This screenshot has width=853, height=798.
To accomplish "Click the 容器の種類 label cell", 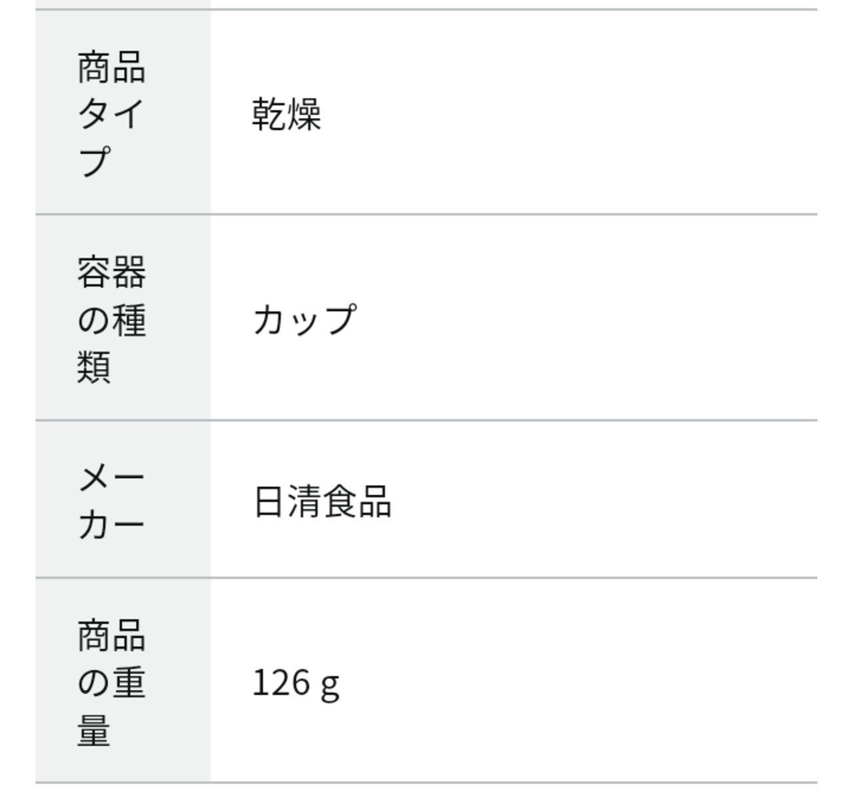I will (123, 318).
